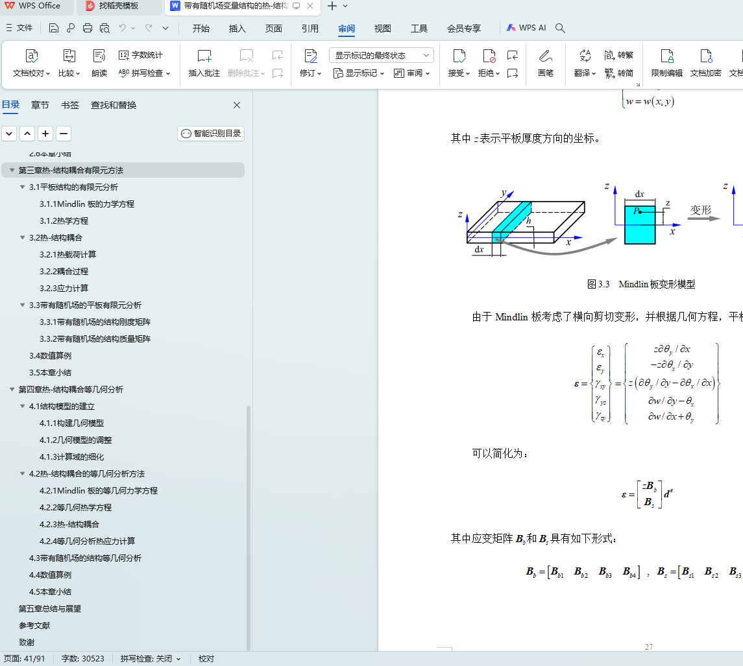Collapse the 4.2热-结构耦合的等几何分析方法 node
This screenshot has width=743, height=666.
pyautogui.click(x=22, y=473)
